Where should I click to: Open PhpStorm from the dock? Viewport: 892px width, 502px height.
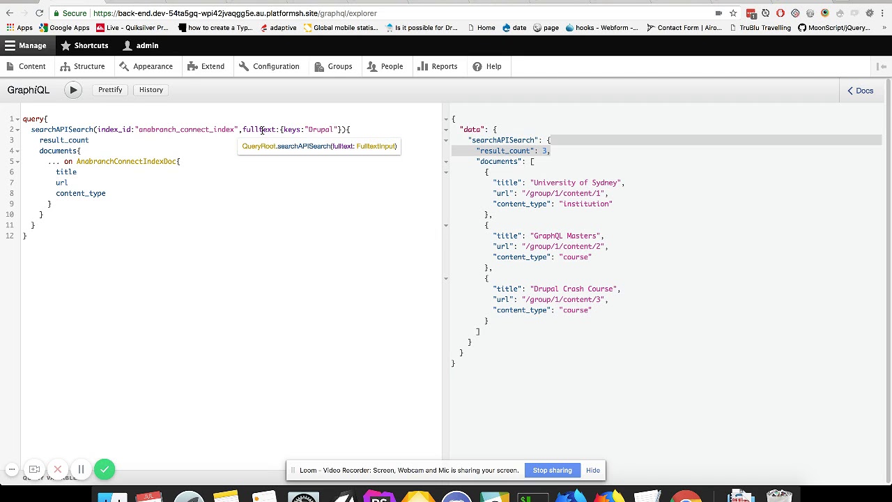coord(380,496)
